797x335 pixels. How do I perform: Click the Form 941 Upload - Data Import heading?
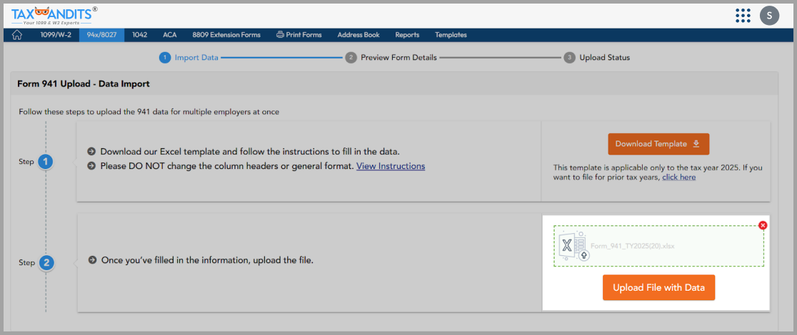click(x=84, y=84)
